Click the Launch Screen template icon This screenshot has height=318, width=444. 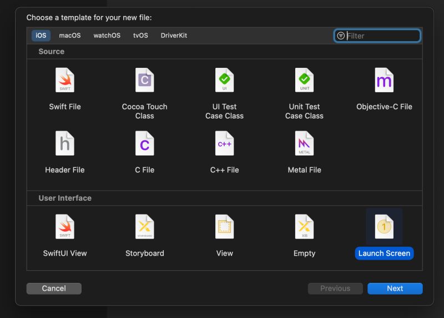pyautogui.click(x=384, y=227)
